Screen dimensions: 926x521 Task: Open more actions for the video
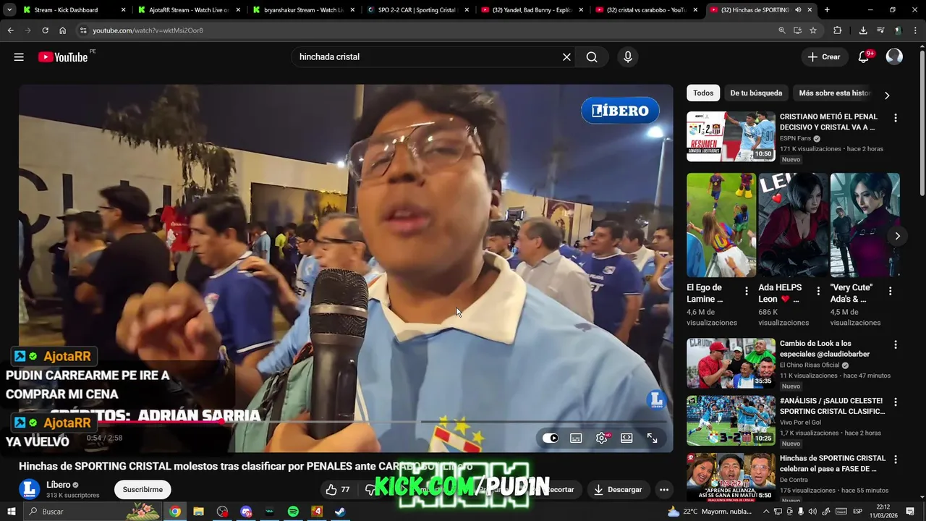664,490
